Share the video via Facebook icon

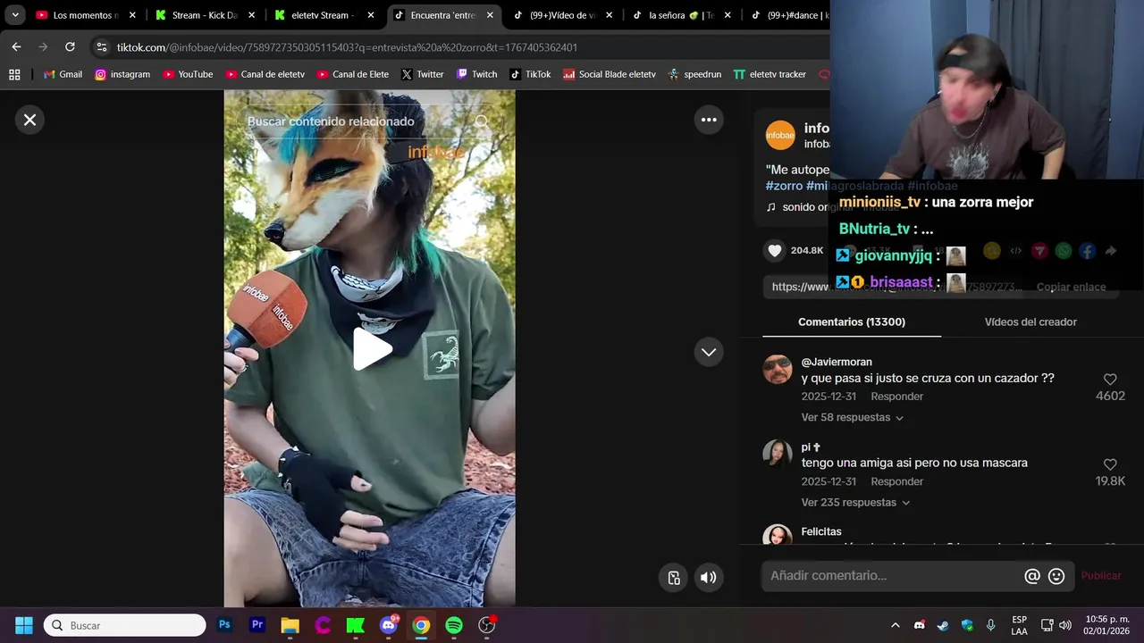[1087, 251]
